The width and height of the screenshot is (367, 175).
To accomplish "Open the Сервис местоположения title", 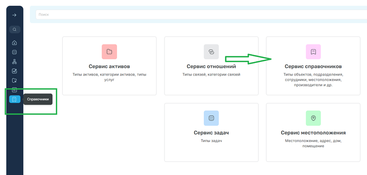I will 313,133.
